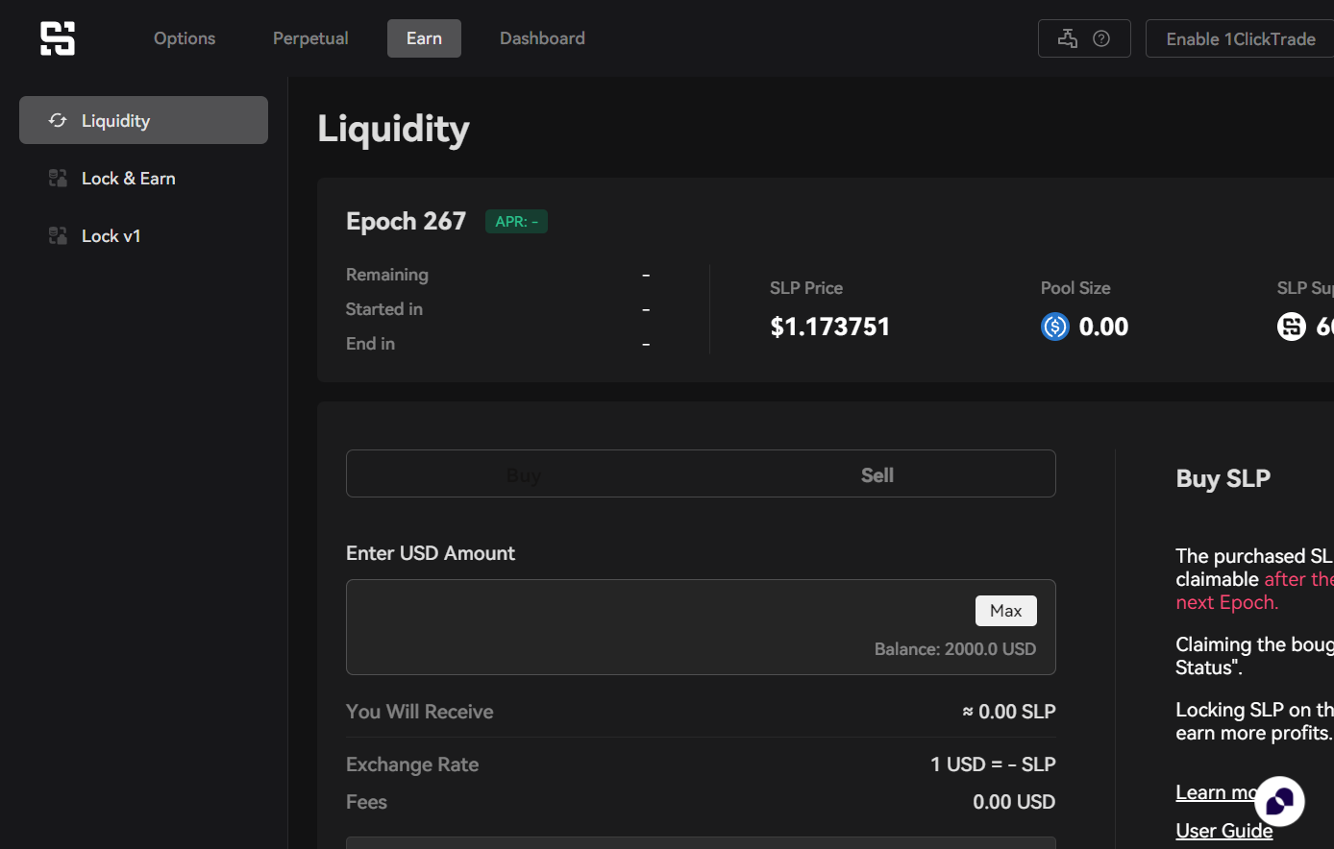The height and width of the screenshot is (849, 1334).
Task: Go to the Perpetual tab
Action: pos(310,38)
